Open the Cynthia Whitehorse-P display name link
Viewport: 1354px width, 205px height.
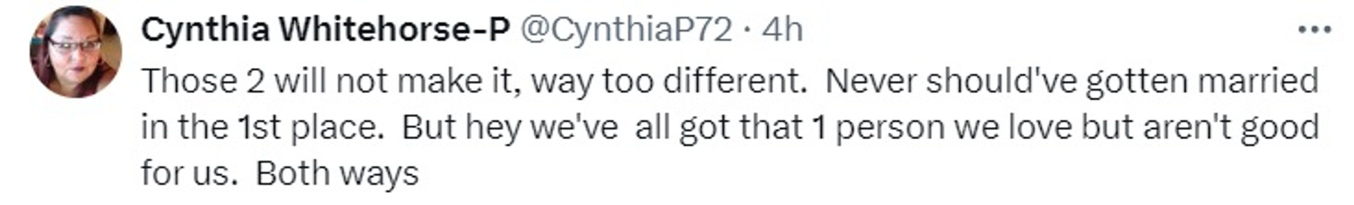click(x=325, y=29)
